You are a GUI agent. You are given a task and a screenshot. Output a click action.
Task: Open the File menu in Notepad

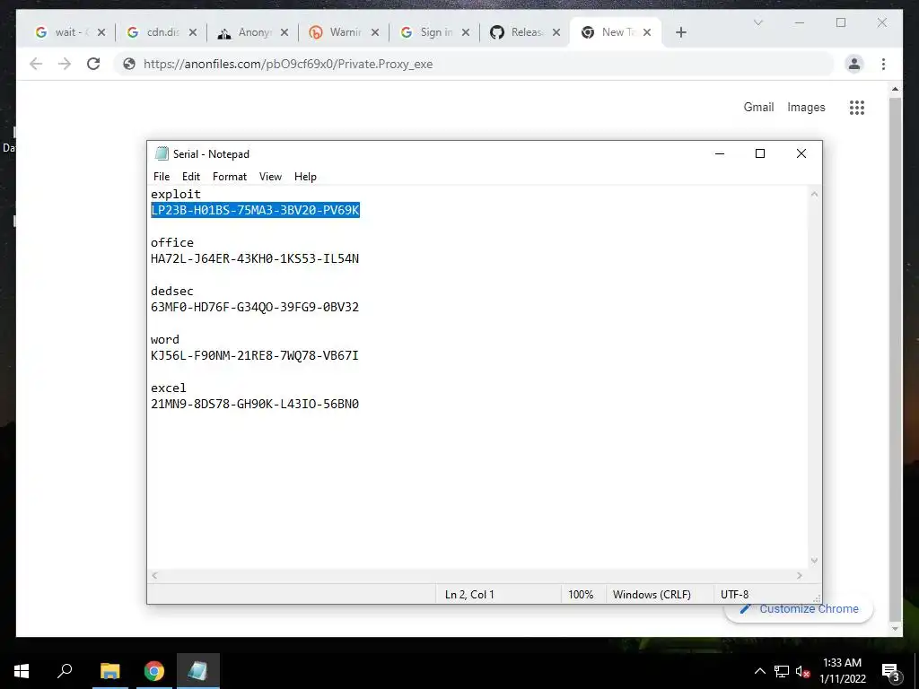click(162, 177)
